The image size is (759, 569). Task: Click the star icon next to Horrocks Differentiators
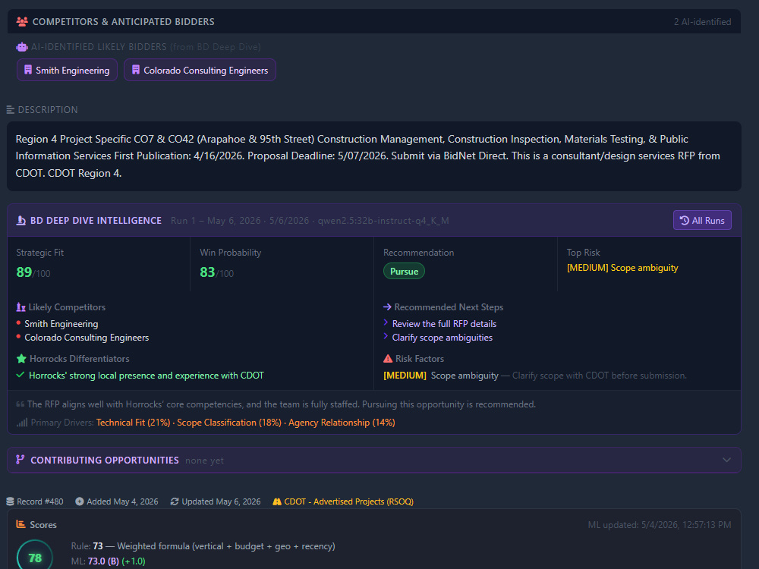click(21, 359)
